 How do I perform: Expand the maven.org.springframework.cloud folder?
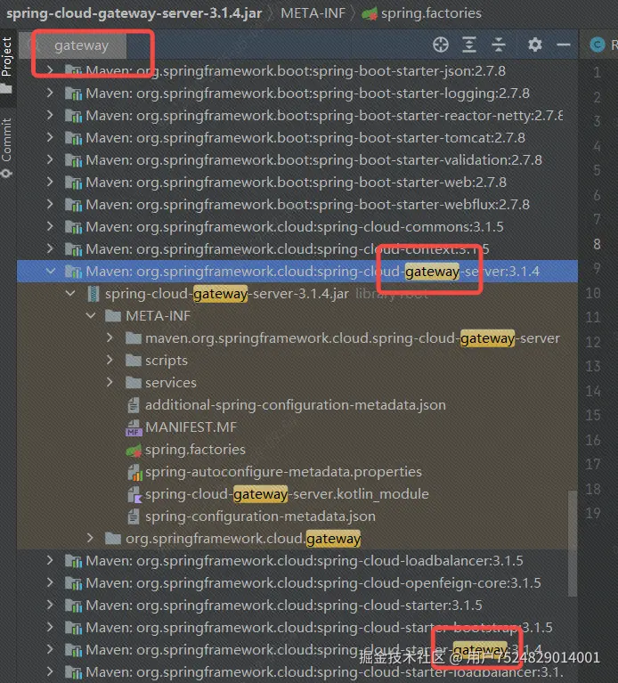pos(110,337)
